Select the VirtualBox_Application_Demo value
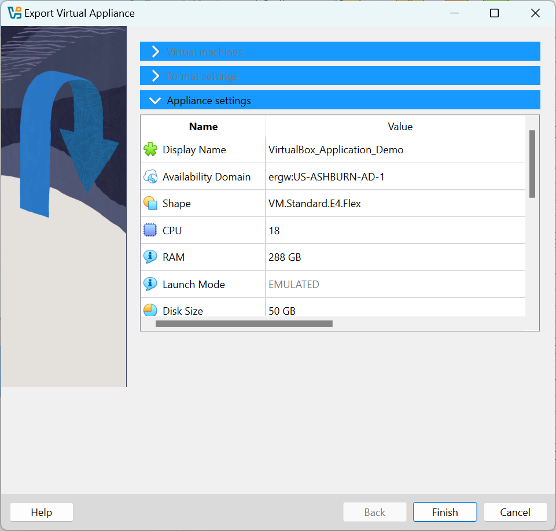Viewport: 556px width, 531px height. (336, 150)
